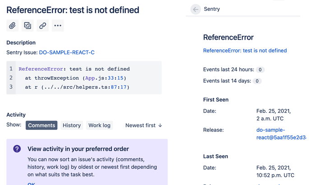Click the Description section heading
Image resolution: width=309 pixels, height=185 pixels.
21,42
